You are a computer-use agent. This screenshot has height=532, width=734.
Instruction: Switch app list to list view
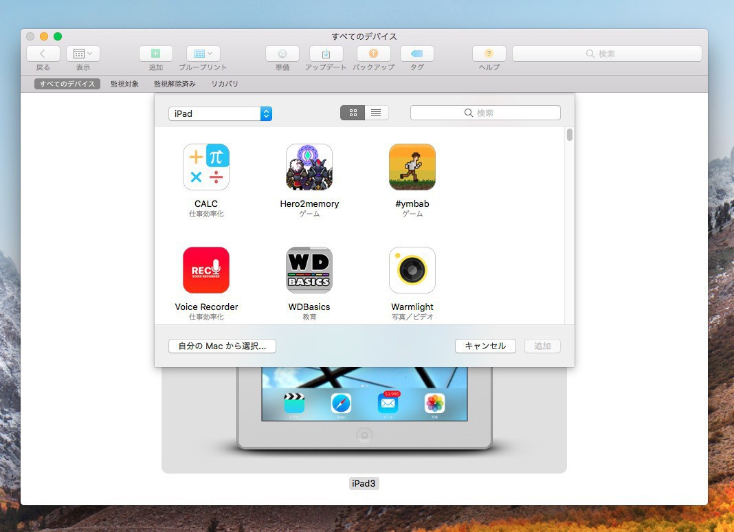pyautogui.click(x=377, y=113)
